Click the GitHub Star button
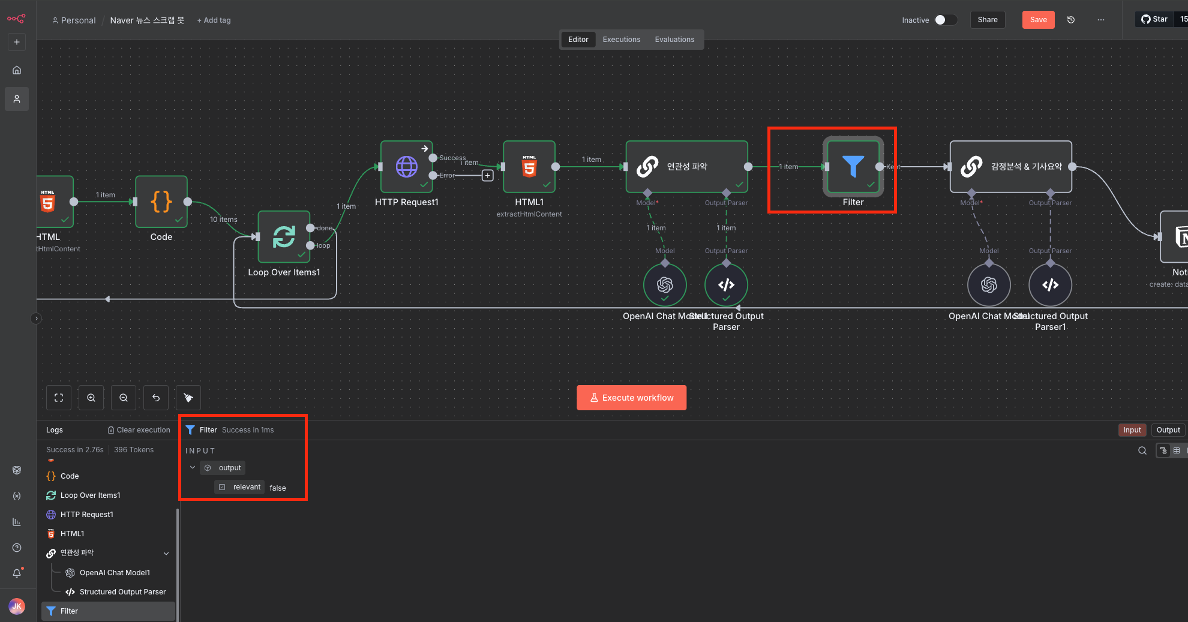The image size is (1188, 622). point(1154,19)
